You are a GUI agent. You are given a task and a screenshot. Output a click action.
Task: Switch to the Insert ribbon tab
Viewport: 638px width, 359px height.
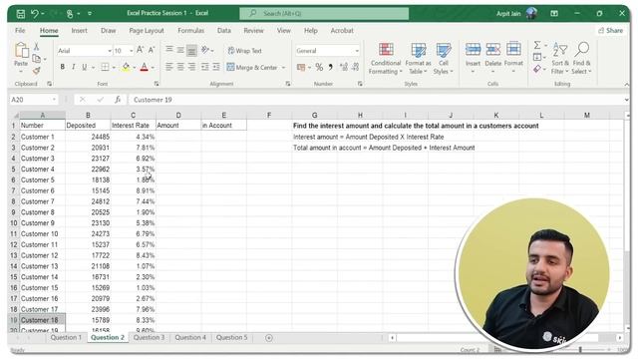80,31
